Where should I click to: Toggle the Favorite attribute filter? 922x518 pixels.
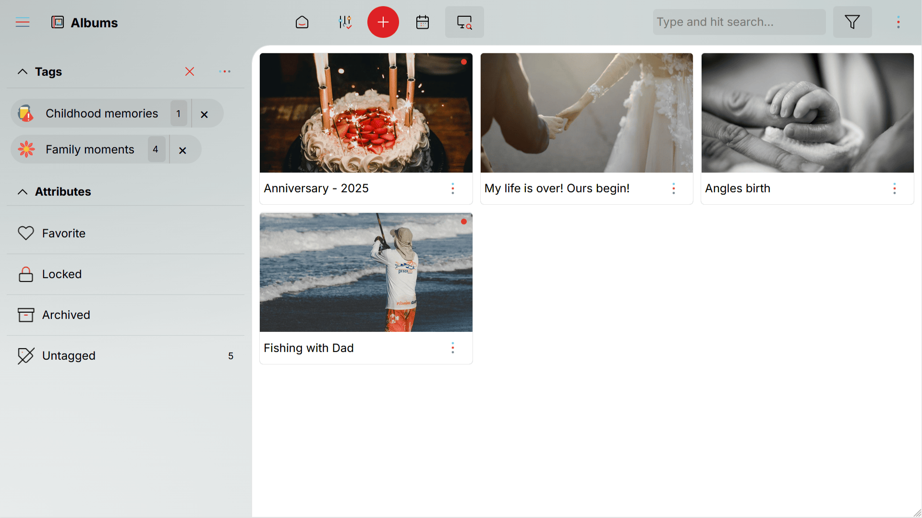[x=26, y=233]
